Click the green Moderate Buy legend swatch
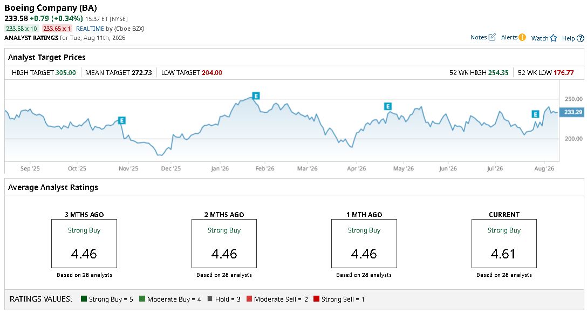The width and height of the screenshot is (587, 314). [x=142, y=299]
